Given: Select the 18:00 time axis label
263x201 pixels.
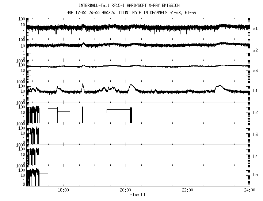Looking at the screenshot, I should (x=64, y=190).
